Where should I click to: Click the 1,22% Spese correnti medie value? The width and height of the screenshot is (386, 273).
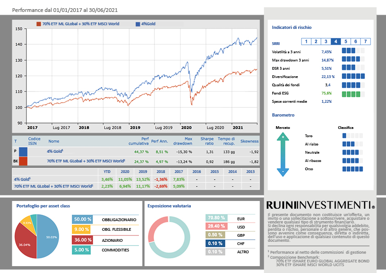[x=326, y=101]
